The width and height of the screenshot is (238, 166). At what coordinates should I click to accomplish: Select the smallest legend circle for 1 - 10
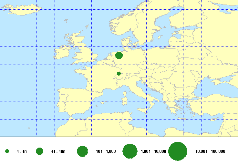coord(7,151)
